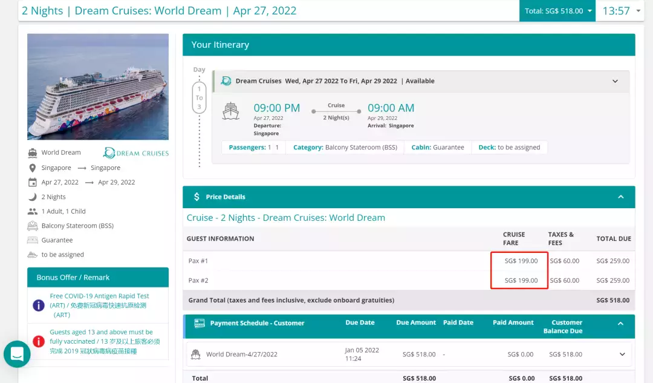The height and width of the screenshot is (383, 653).
Task: Collapse the Dream Cruises itinerary segment
Action: (x=615, y=81)
